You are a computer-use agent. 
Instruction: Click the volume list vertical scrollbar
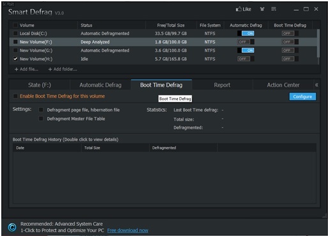[318, 43]
